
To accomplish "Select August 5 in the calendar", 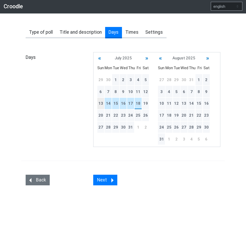I will pos(176,92).
